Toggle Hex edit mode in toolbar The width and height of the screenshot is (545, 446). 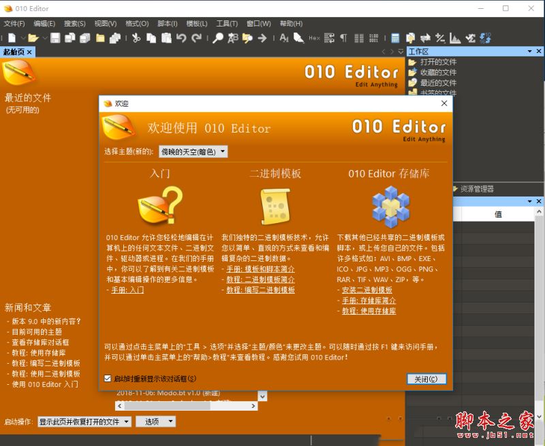[x=314, y=37]
